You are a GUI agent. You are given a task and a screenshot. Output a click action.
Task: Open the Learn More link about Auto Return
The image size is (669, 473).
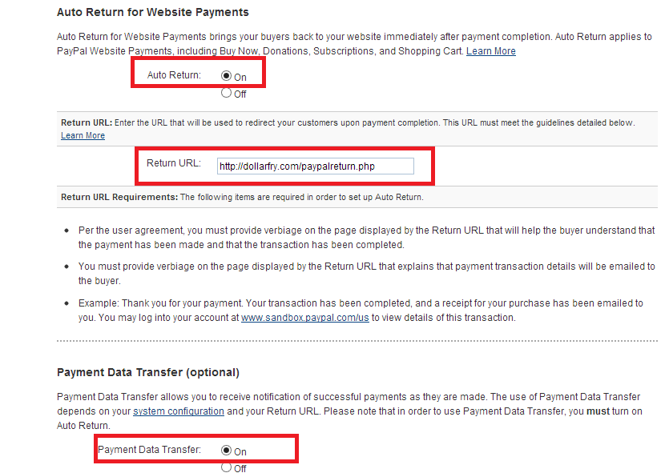point(490,50)
